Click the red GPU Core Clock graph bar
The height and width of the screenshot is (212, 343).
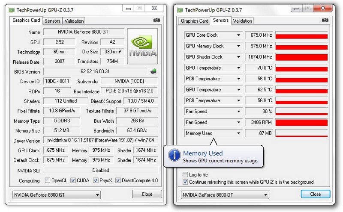[x=301, y=36]
